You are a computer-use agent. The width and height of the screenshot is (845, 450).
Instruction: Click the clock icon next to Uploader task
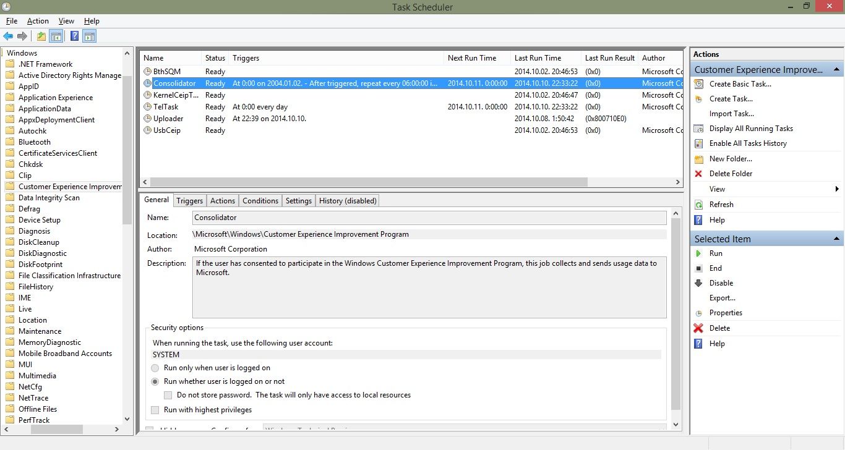pyautogui.click(x=148, y=119)
